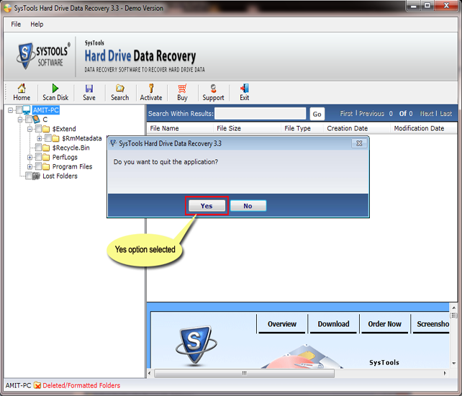Click the Last results link
Image resolution: width=462 pixels, height=396 pixels.
click(445, 114)
